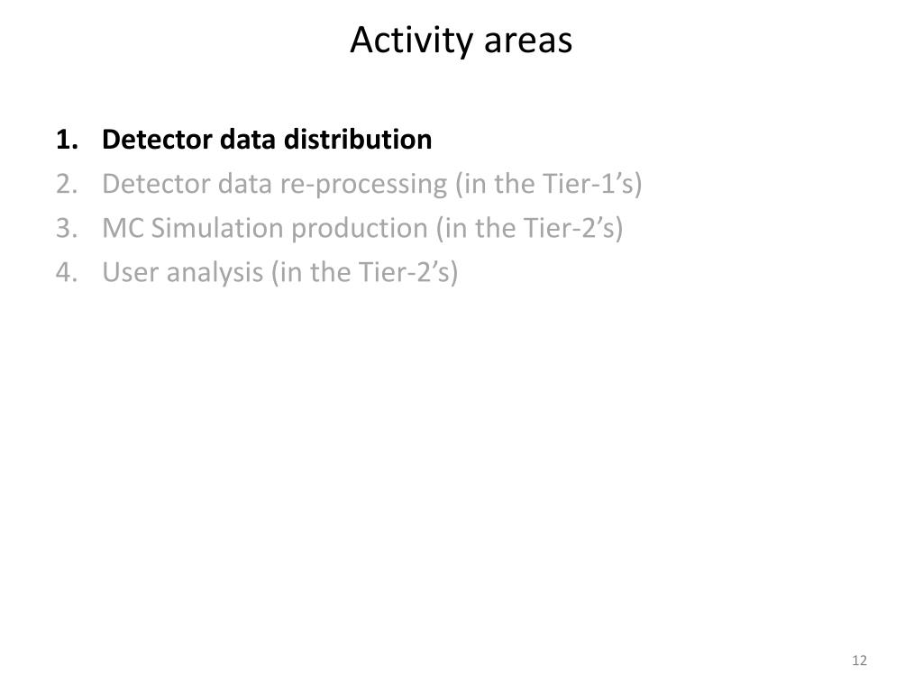Click the 'Activity areas' slide title
Viewport: 923px width, 692px height.
pos(461,40)
